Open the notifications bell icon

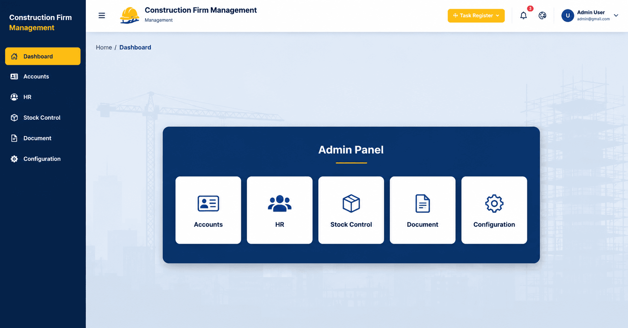click(523, 16)
